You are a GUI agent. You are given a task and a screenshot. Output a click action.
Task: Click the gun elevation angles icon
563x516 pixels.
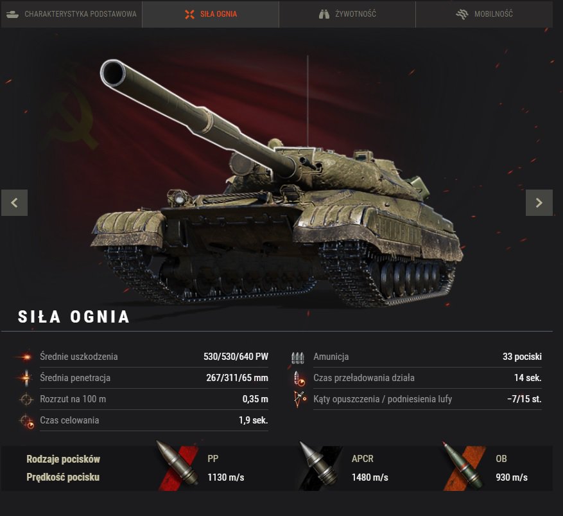pos(300,399)
